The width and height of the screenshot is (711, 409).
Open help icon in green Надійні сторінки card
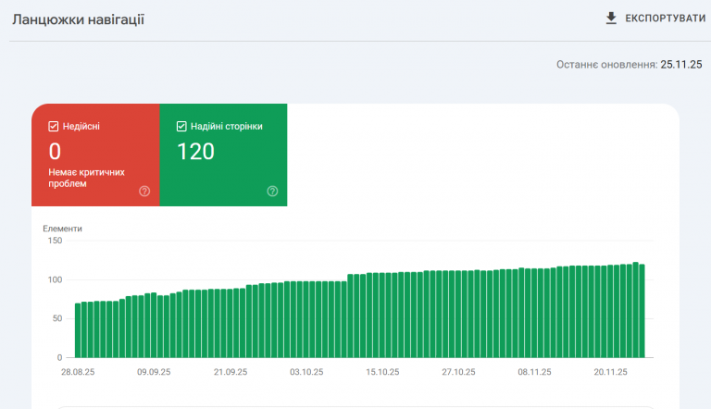pyautogui.click(x=272, y=191)
